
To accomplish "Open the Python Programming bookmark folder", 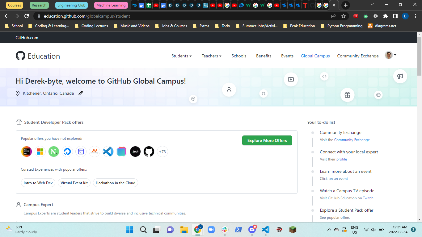I will coord(342,26).
